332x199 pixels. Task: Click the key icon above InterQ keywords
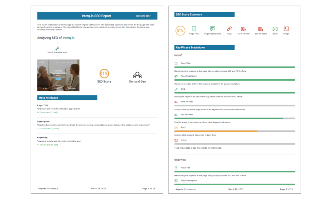tap(57, 49)
